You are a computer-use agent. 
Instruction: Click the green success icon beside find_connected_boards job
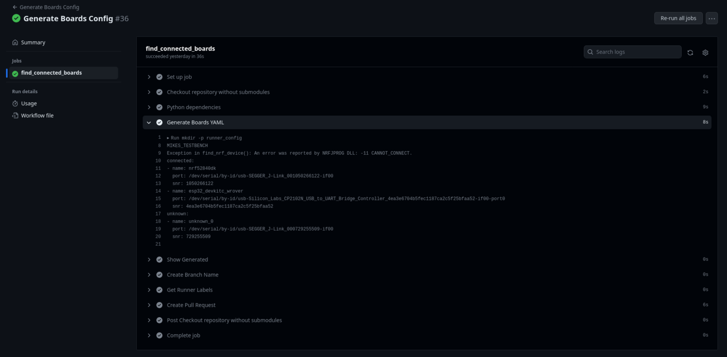click(x=15, y=73)
